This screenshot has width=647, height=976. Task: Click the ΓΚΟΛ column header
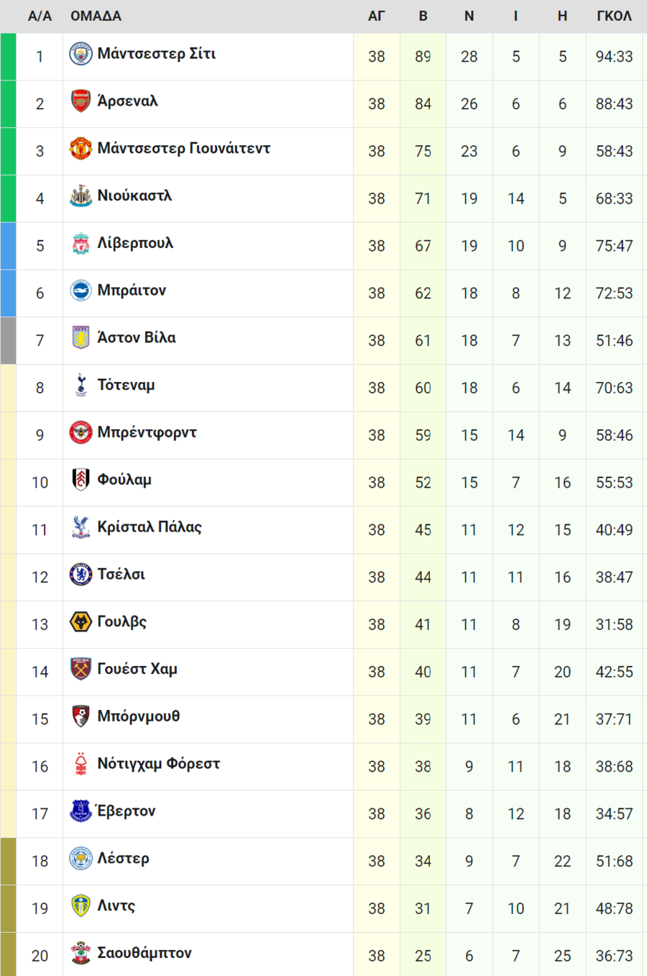click(614, 16)
